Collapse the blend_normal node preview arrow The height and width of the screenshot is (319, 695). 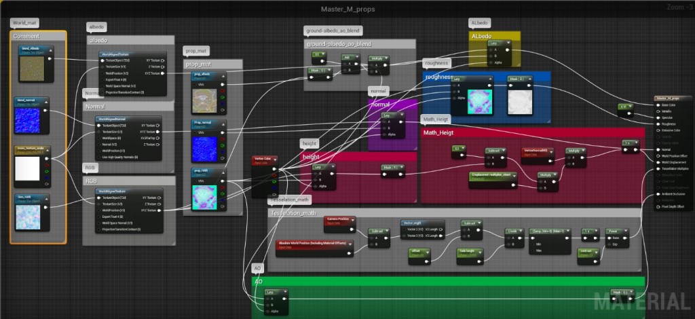coord(45,101)
